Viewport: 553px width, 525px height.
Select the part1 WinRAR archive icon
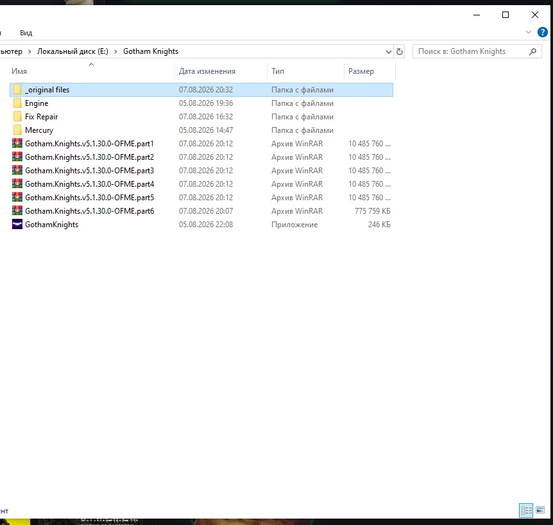[x=17, y=143]
